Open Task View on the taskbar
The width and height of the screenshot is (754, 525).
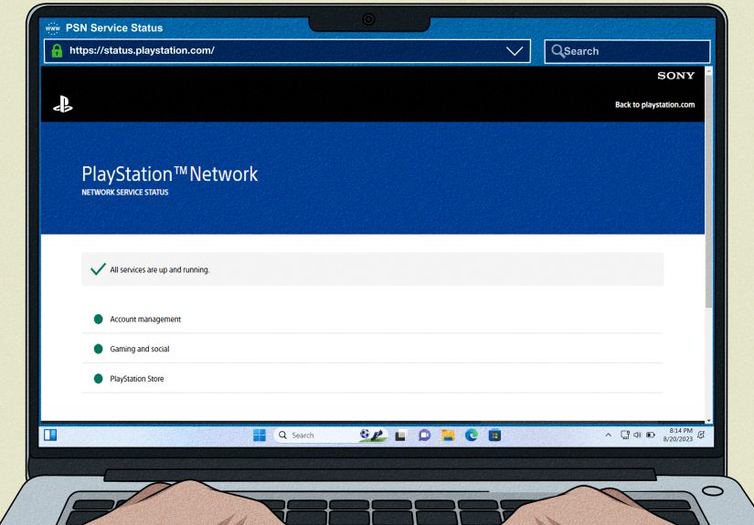click(400, 436)
